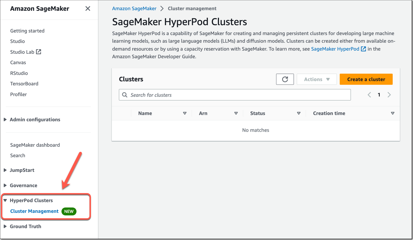Expand the Governance section
This screenshot has width=413, height=240.
click(x=5, y=185)
